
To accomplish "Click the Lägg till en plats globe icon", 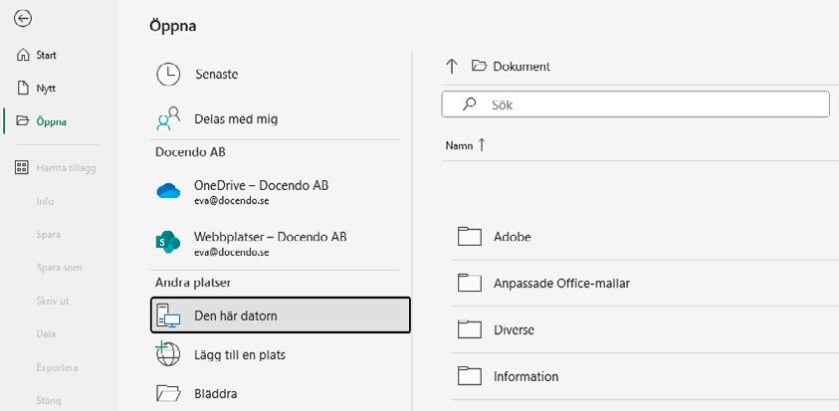I will tap(167, 354).
